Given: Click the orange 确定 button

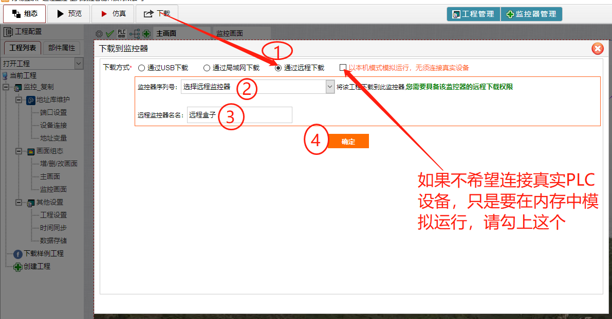Looking at the screenshot, I should [x=348, y=142].
